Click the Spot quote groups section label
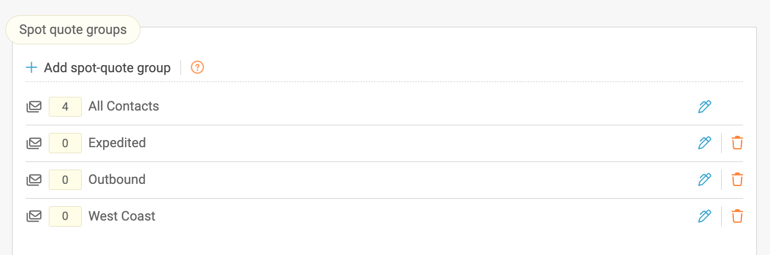This screenshot has width=770, height=255. click(x=73, y=30)
